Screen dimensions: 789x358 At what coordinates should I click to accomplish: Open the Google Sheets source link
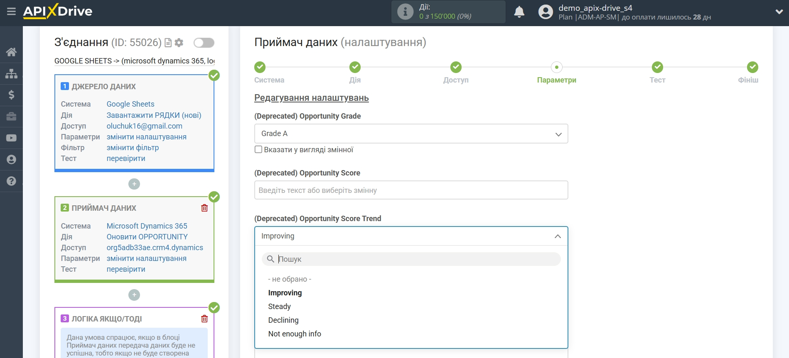tap(130, 104)
